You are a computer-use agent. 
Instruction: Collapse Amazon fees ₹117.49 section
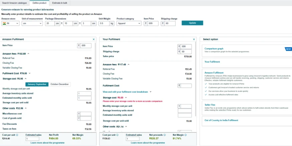pyautogui.click(x=128, y=65)
